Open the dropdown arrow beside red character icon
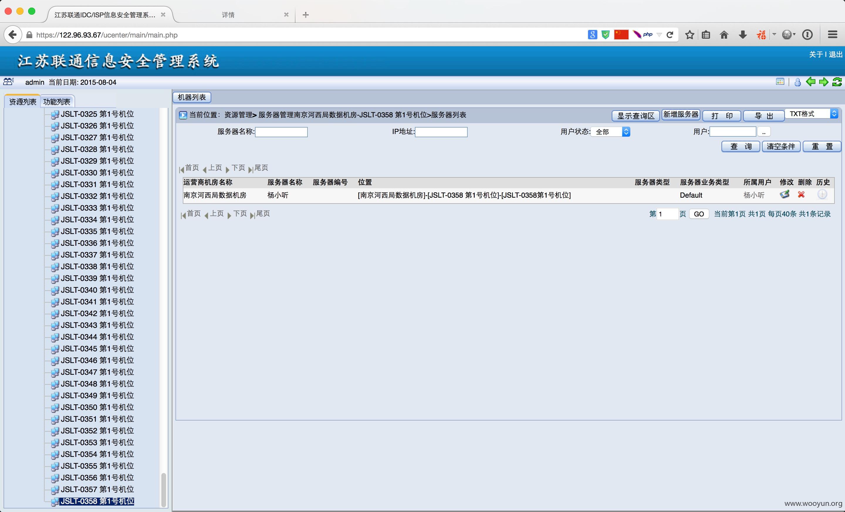 coord(774,34)
